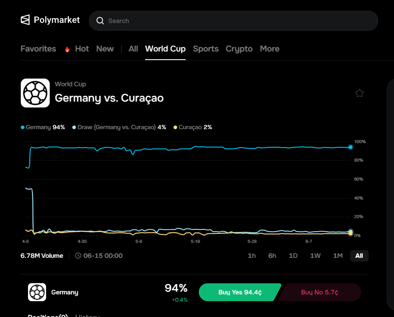The height and width of the screenshot is (317, 394).
Task: Click the Germany 94% legend entry
Action: pos(43,127)
